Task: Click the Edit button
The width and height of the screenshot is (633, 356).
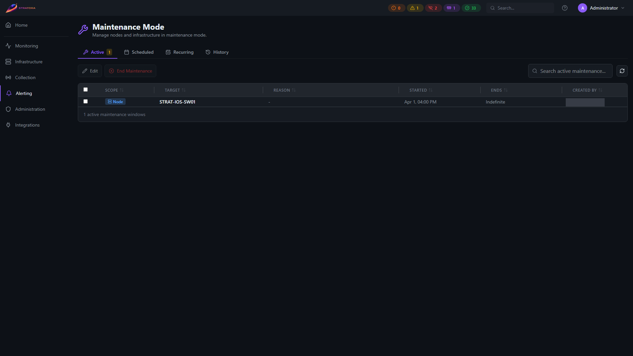Action: [90, 71]
